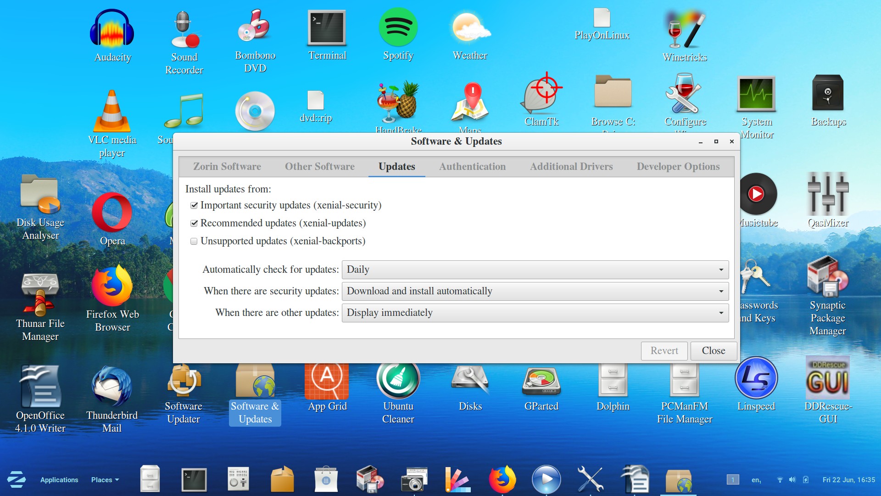Launch ClamTk antivirus scanner
This screenshot has height=496, width=881.
click(x=541, y=103)
